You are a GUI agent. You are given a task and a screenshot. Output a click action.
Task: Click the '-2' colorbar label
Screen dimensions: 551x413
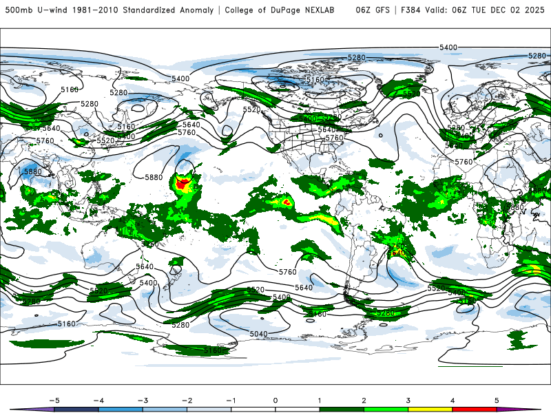click(187, 401)
